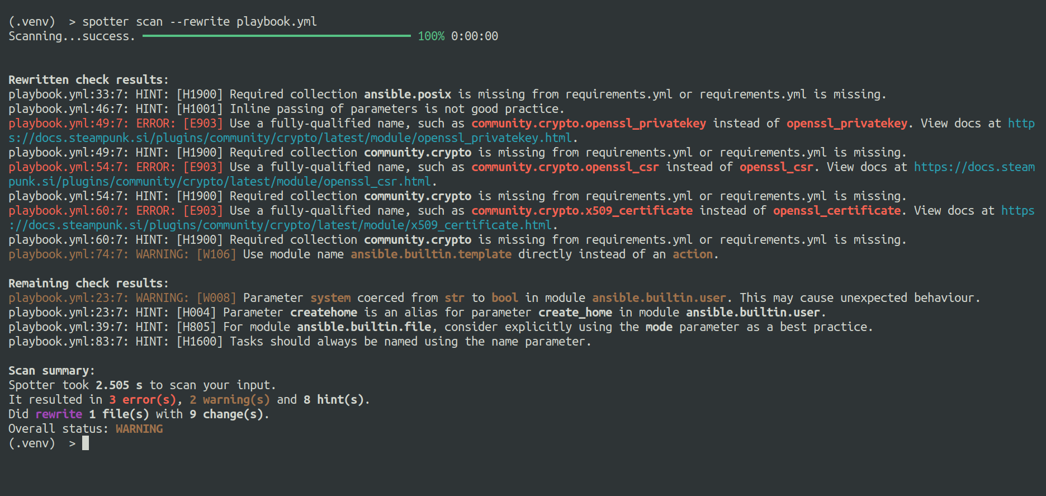The height and width of the screenshot is (496, 1046).
Task: Click the "Scan summary:" heading
Action: coord(51,371)
